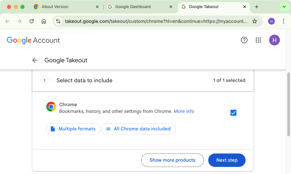Click the Select data to include heading
Screen dimensions: 291x174
pyautogui.click(x=84, y=80)
